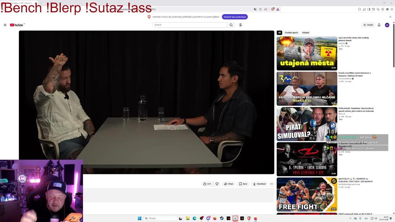Viewport: 395px width, 222px height.
Task: Translate the page via address bar icon
Action: pyautogui.click(x=255, y=9)
